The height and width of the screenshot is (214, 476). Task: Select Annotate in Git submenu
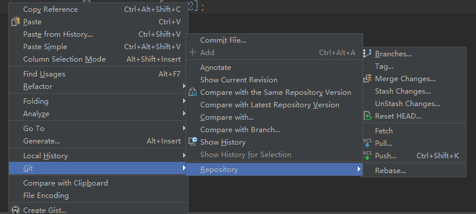point(275,68)
